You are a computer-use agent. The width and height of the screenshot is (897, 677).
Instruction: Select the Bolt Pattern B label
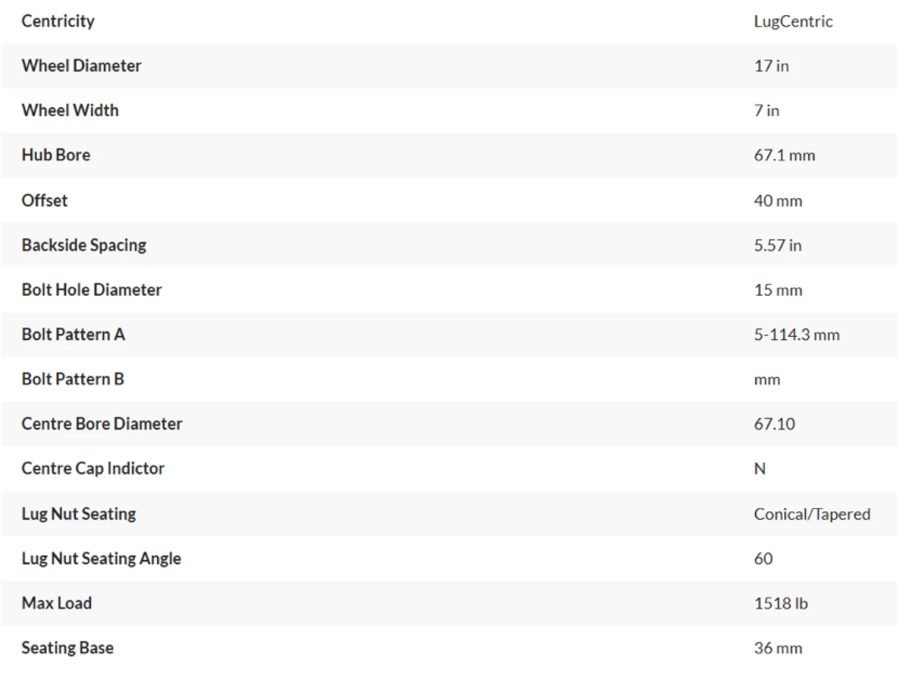coord(73,379)
